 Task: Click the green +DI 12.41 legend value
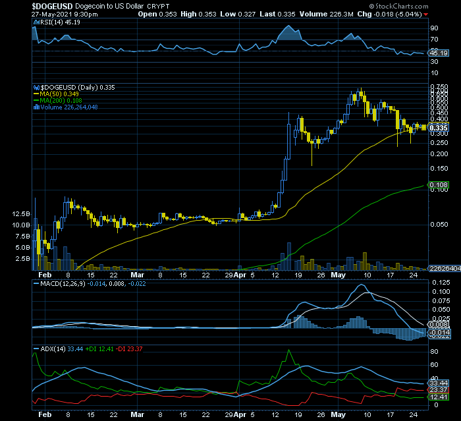[99, 349]
